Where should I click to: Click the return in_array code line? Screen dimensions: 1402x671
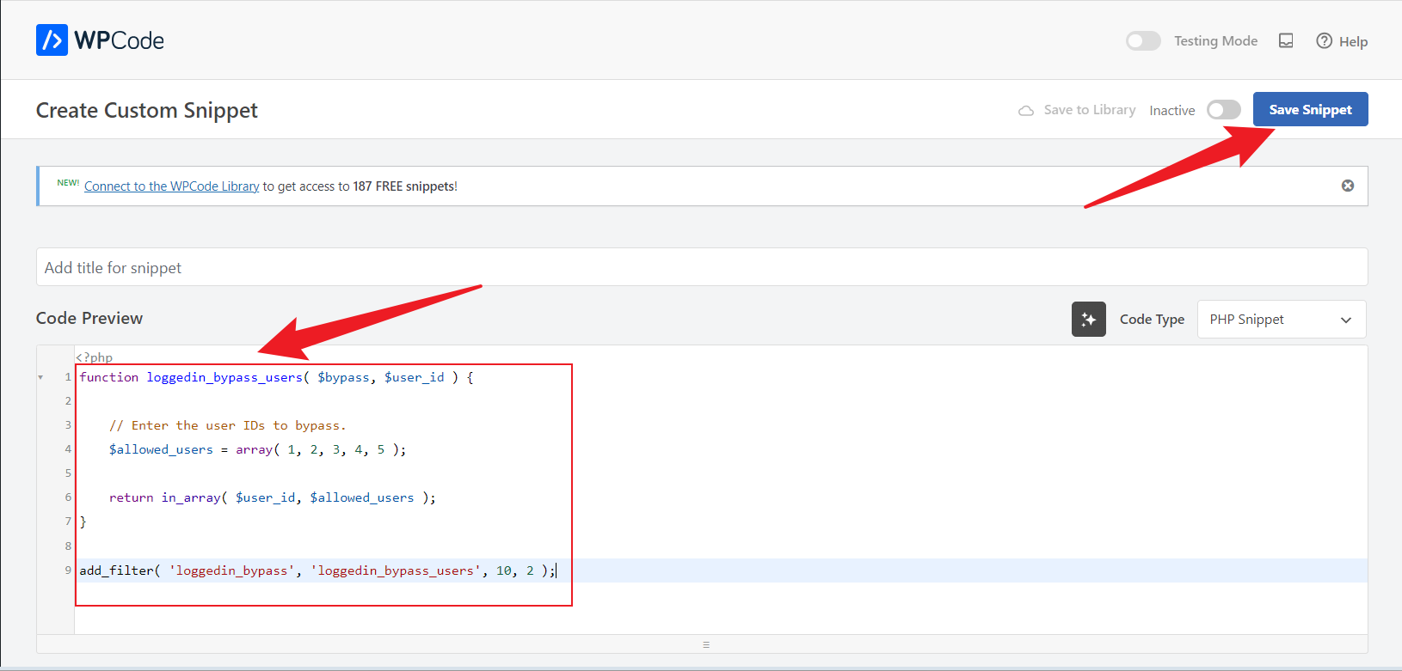pos(272,497)
